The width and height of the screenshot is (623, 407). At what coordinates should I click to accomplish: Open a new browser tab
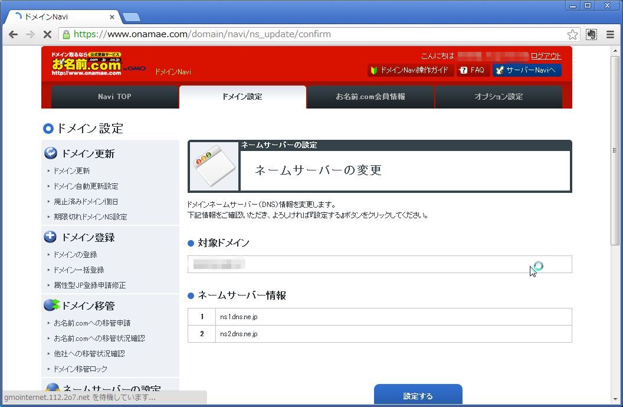coord(132,17)
